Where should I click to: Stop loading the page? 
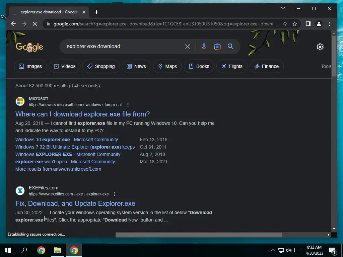click(x=35, y=24)
